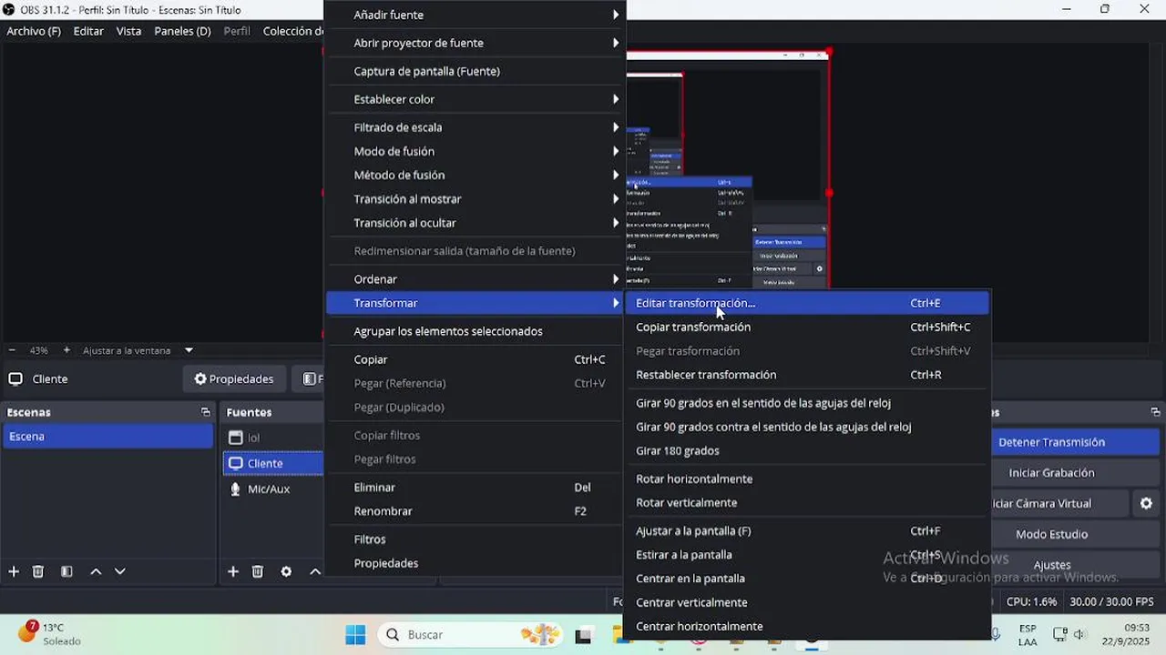
Task: Open the Archivo (F) menu
Action: coord(34,31)
